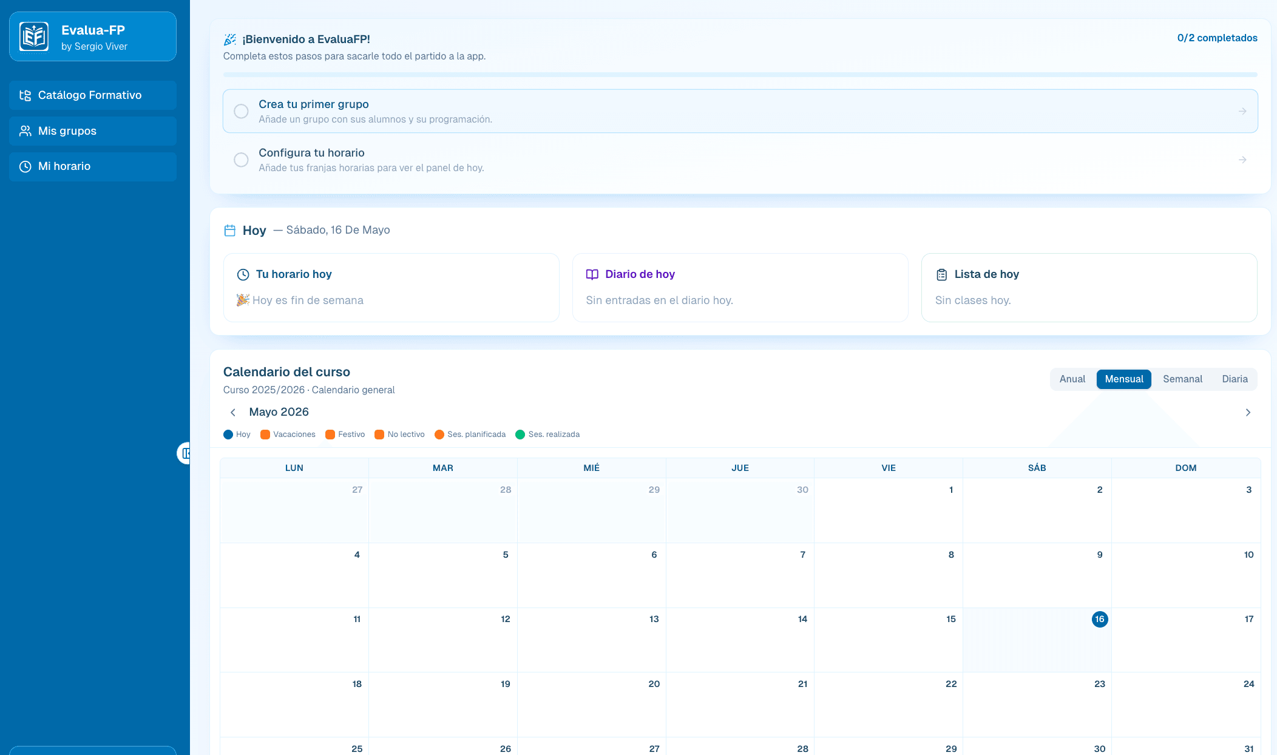
Task: Click the Catálogo Formativo tree icon
Action: 25,95
